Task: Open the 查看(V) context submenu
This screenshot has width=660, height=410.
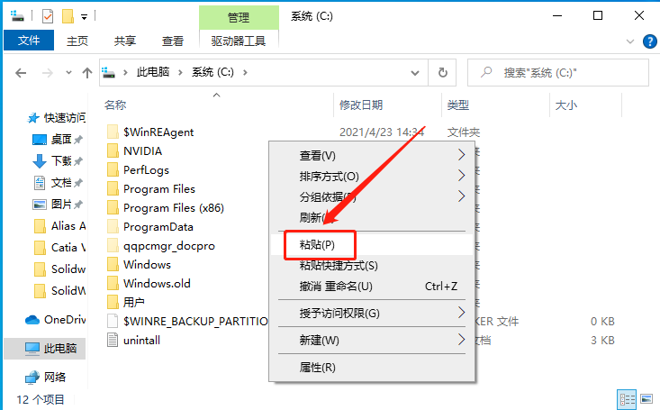Action: (x=372, y=156)
